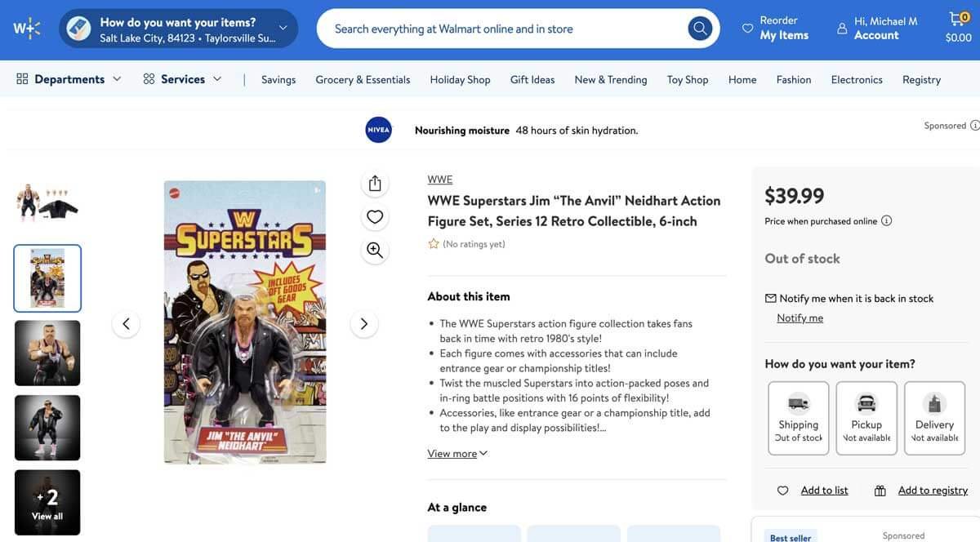The image size is (980, 542).
Task: Add item to favorites with heart icon
Action: 375,216
